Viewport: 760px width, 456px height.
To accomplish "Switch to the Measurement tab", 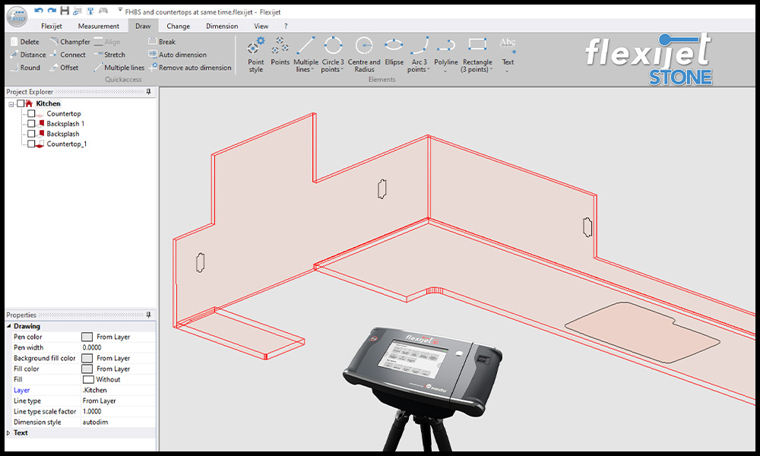I will point(99,26).
